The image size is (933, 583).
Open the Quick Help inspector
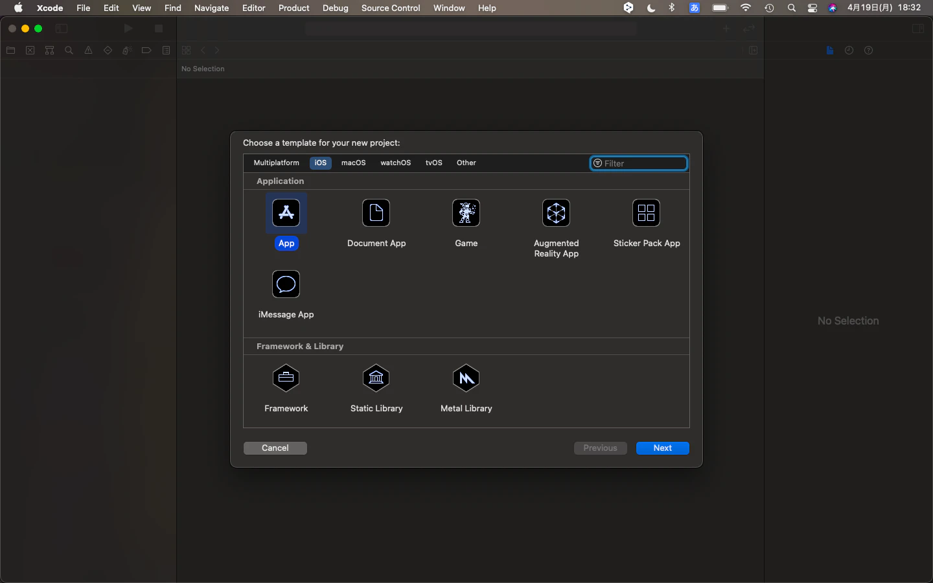point(869,51)
